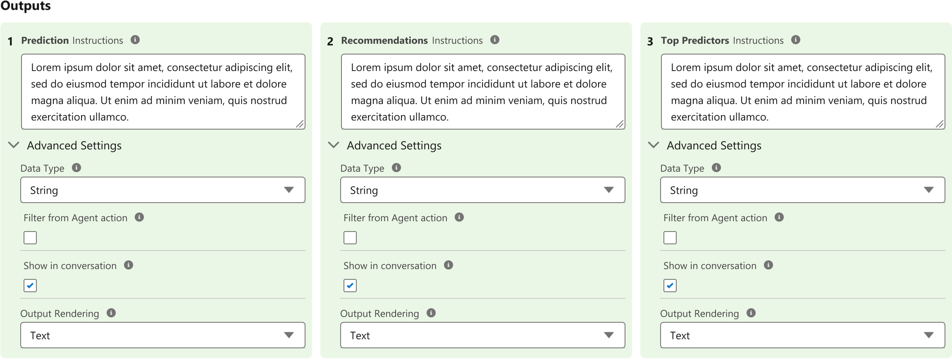Enable Filter from Agent action for Prediction
Image resolution: width=952 pixels, height=359 pixels.
point(30,238)
